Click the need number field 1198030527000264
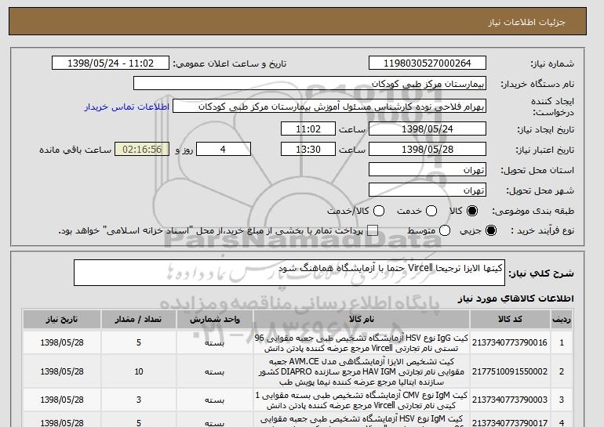 (x=428, y=63)
